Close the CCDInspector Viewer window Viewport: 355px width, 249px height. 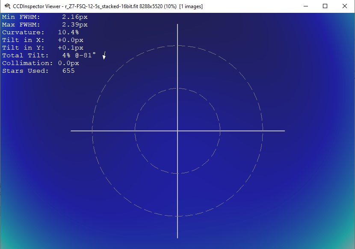tap(345, 6)
